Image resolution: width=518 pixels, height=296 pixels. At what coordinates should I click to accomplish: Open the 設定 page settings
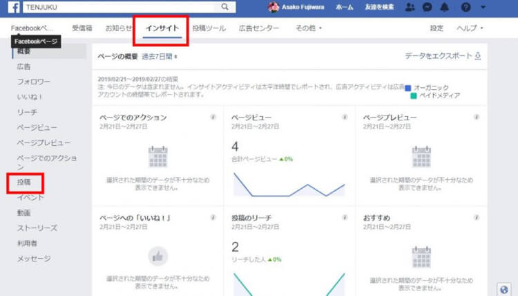tap(437, 28)
